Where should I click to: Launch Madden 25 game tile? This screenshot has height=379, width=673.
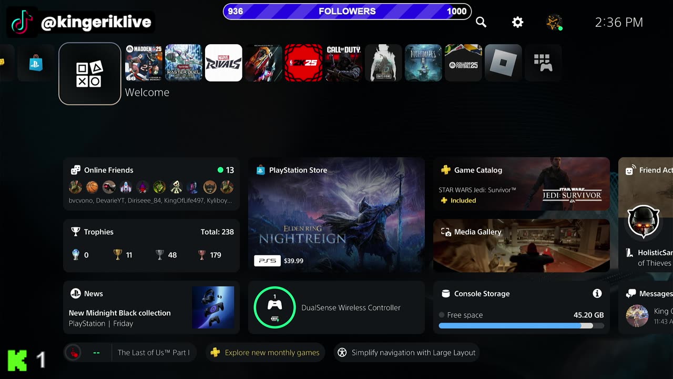(x=144, y=63)
